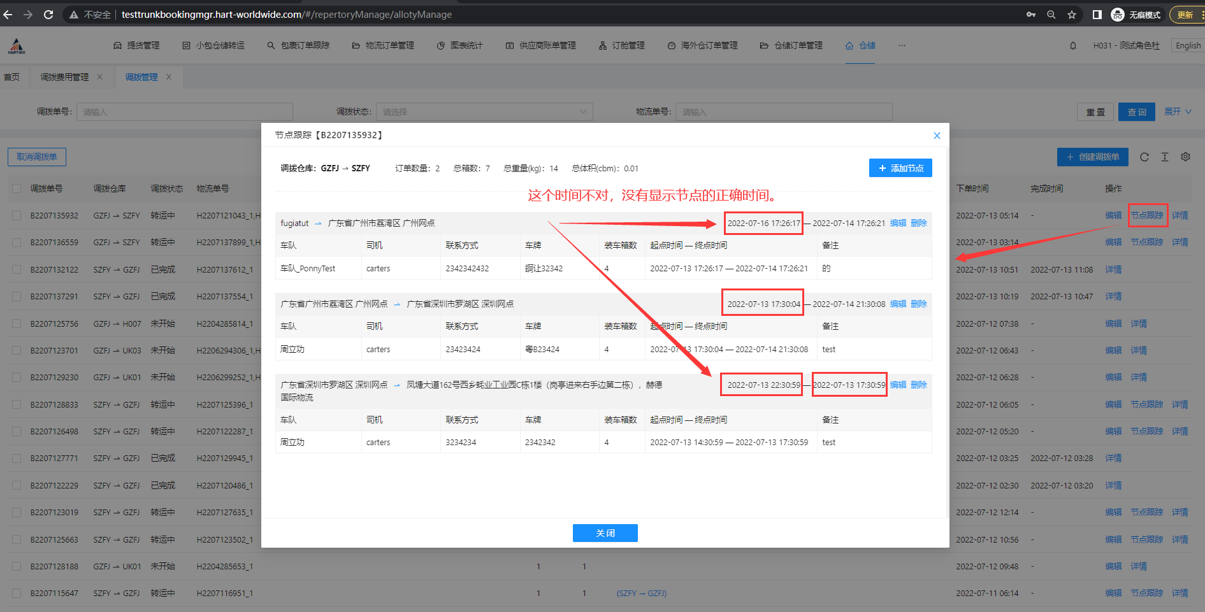Screen dimensions: 1205x612
Task: Click the notification bell icon
Action: (1073, 46)
